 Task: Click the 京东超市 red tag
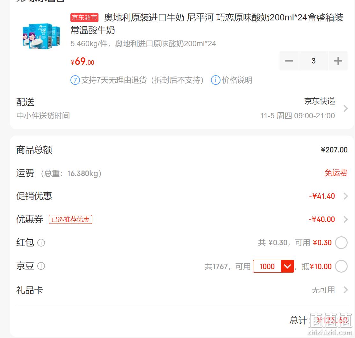[84, 18]
